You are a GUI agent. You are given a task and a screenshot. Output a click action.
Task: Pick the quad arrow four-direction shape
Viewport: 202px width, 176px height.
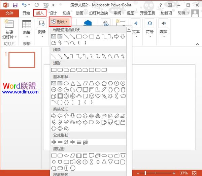92,116
